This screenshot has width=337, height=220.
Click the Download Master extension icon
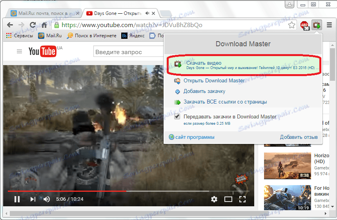click(317, 25)
